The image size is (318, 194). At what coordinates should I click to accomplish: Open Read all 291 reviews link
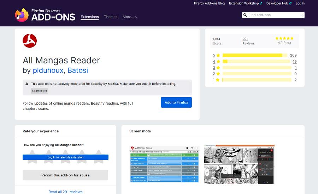tap(65, 192)
